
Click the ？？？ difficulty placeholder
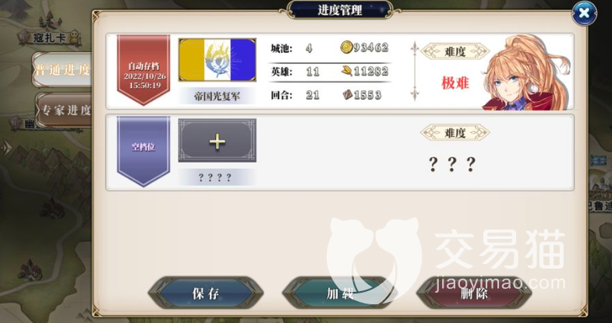pos(452,165)
